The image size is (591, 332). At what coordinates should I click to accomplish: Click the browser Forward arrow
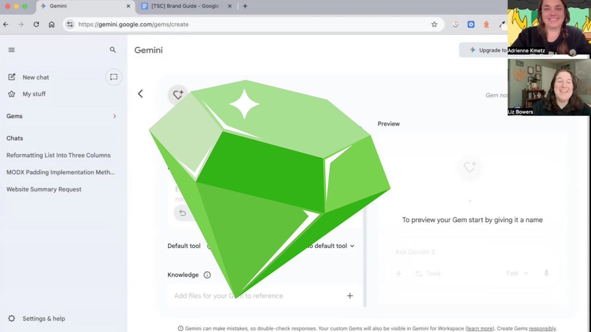click(x=21, y=24)
